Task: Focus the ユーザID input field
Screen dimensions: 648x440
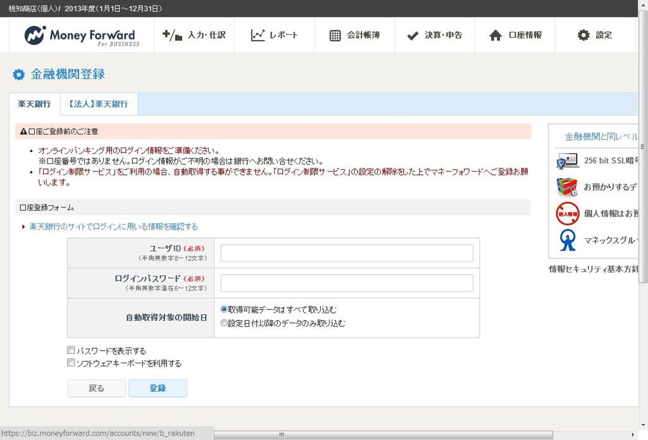Action: pos(347,253)
